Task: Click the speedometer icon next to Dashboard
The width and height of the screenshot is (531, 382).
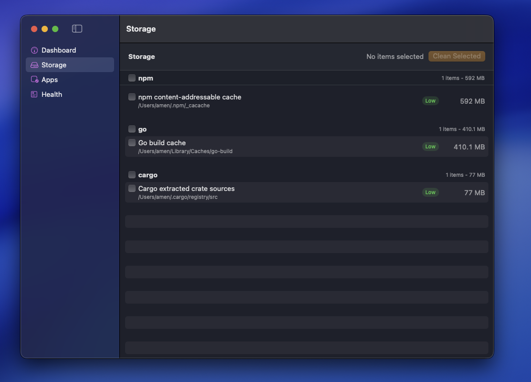Action: (34, 50)
